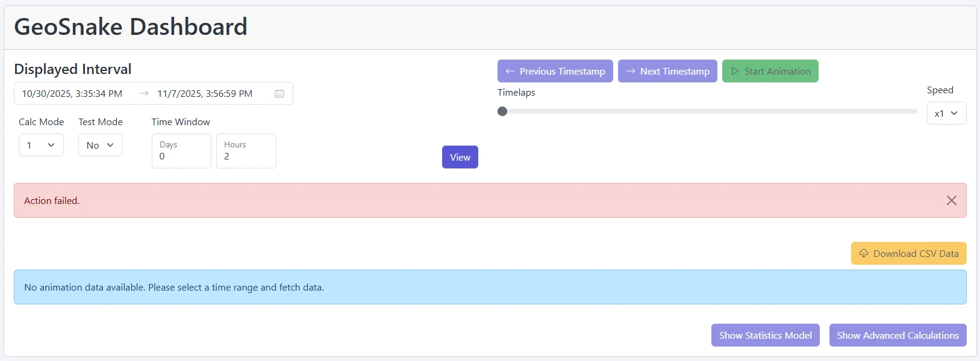
Task: Open the Calc Mode dropdown
Action: pyautogui.click(x=41, y=145)
